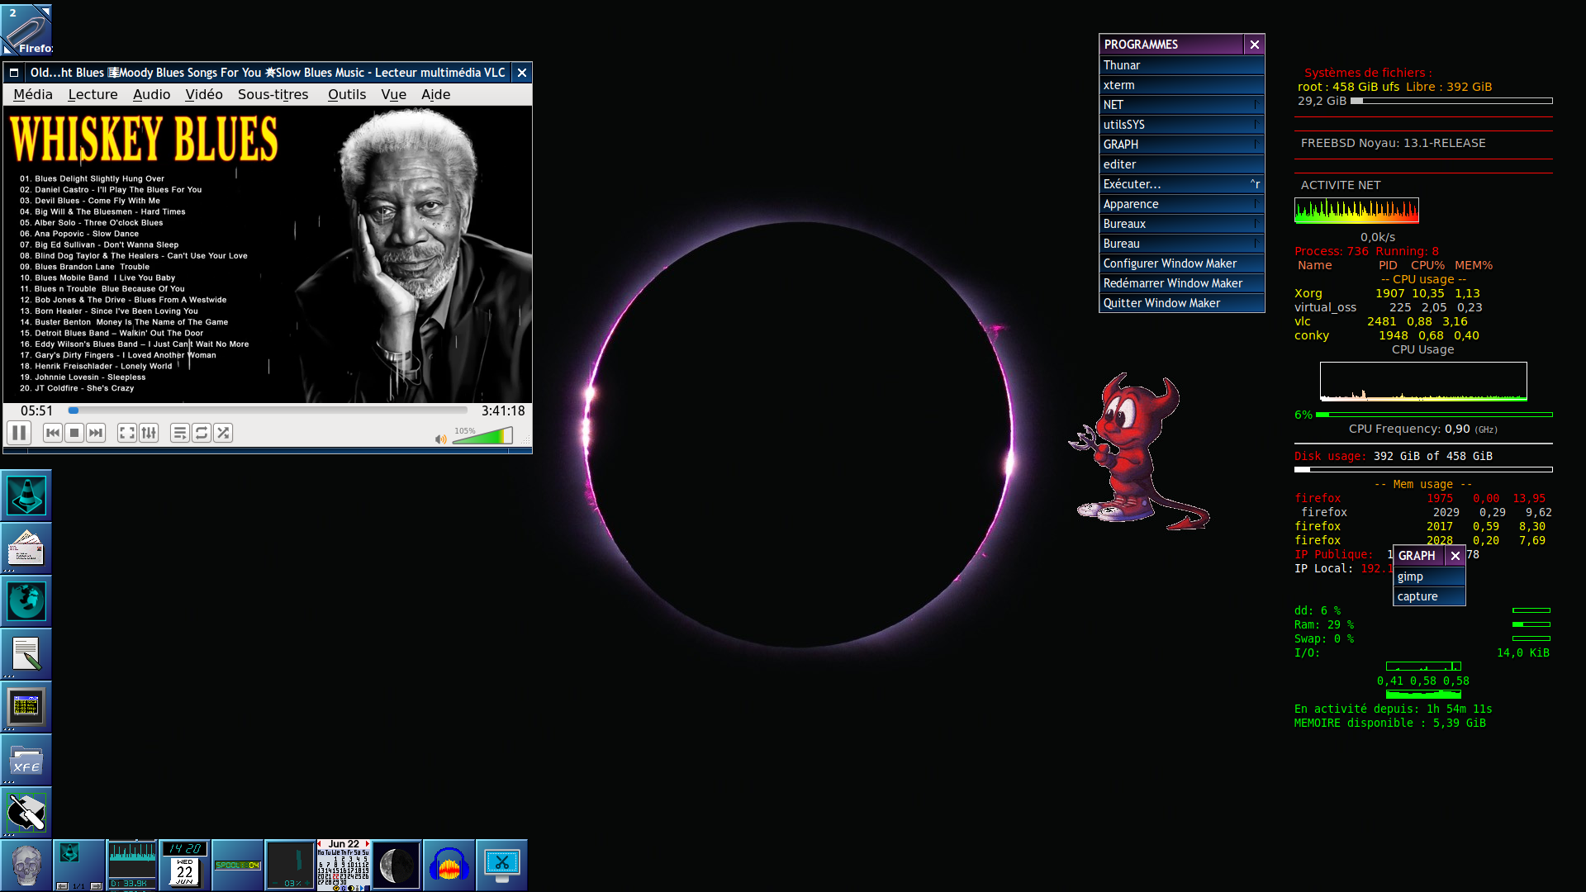Close the GRAPH submenu panel

[x=1455, y=556]
